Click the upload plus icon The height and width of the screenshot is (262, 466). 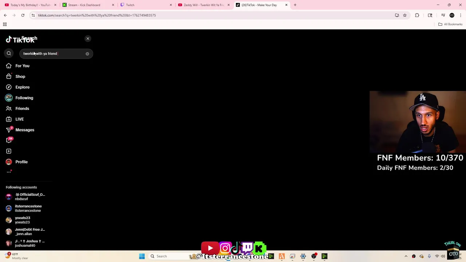point(9,151)
